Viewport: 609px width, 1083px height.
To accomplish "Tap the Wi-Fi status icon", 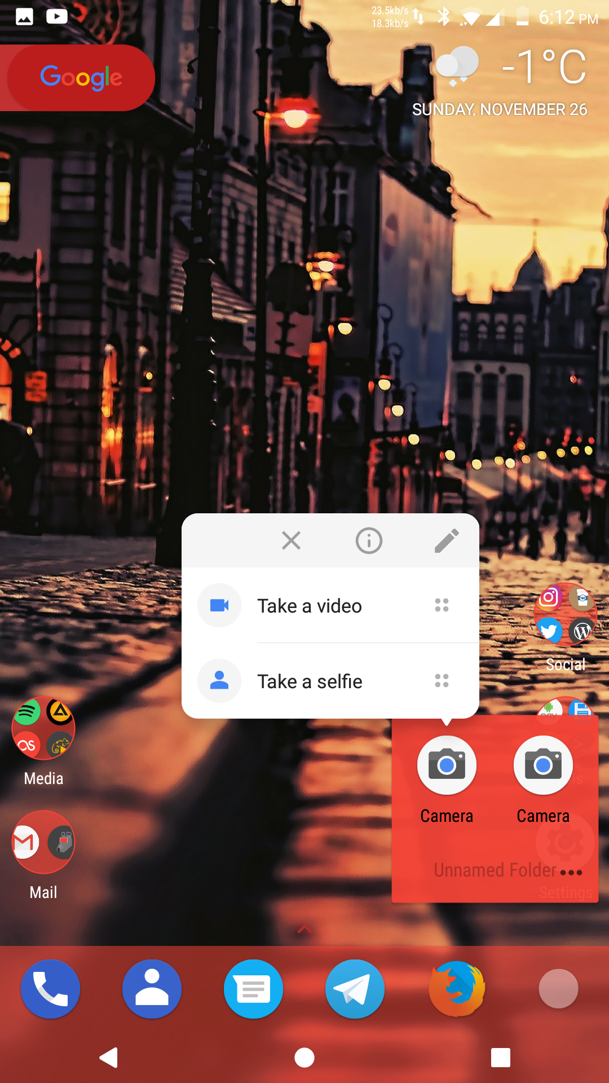I will point(469,18).
